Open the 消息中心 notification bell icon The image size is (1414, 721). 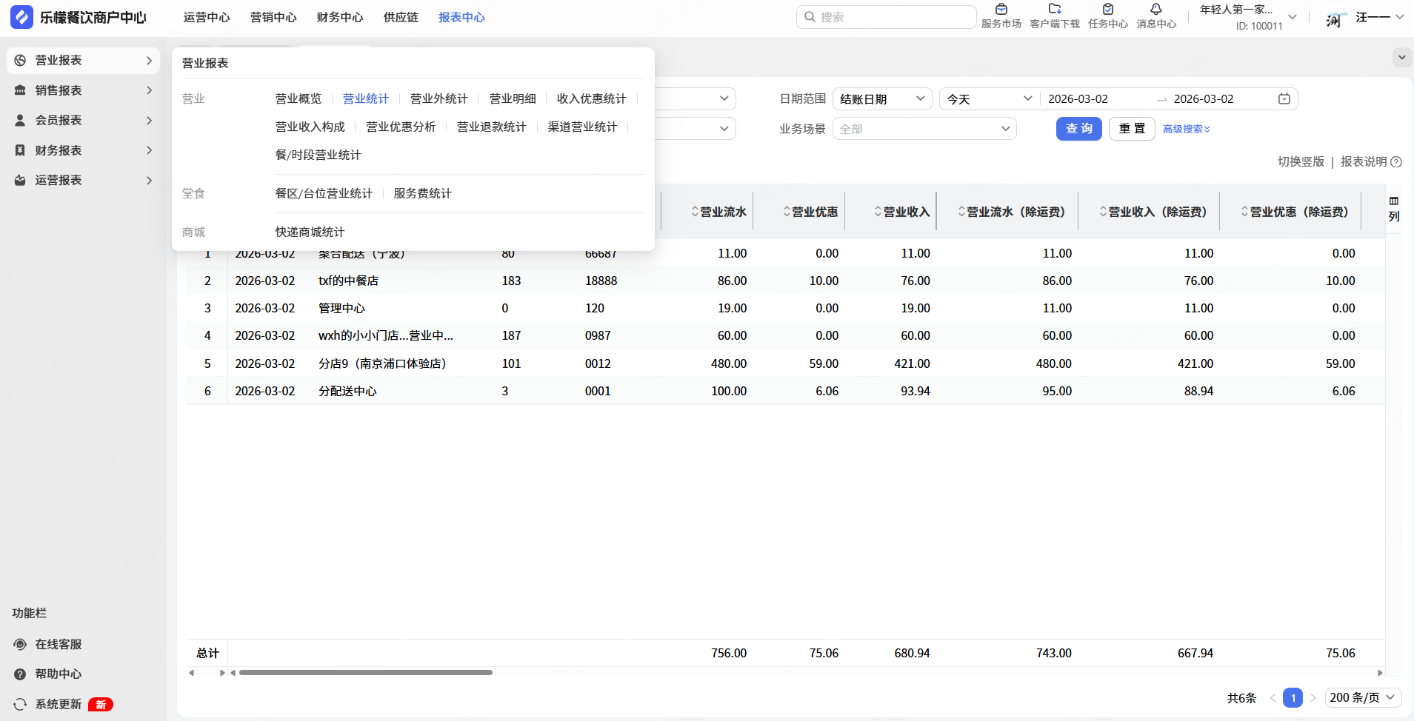coord(1155,10)
